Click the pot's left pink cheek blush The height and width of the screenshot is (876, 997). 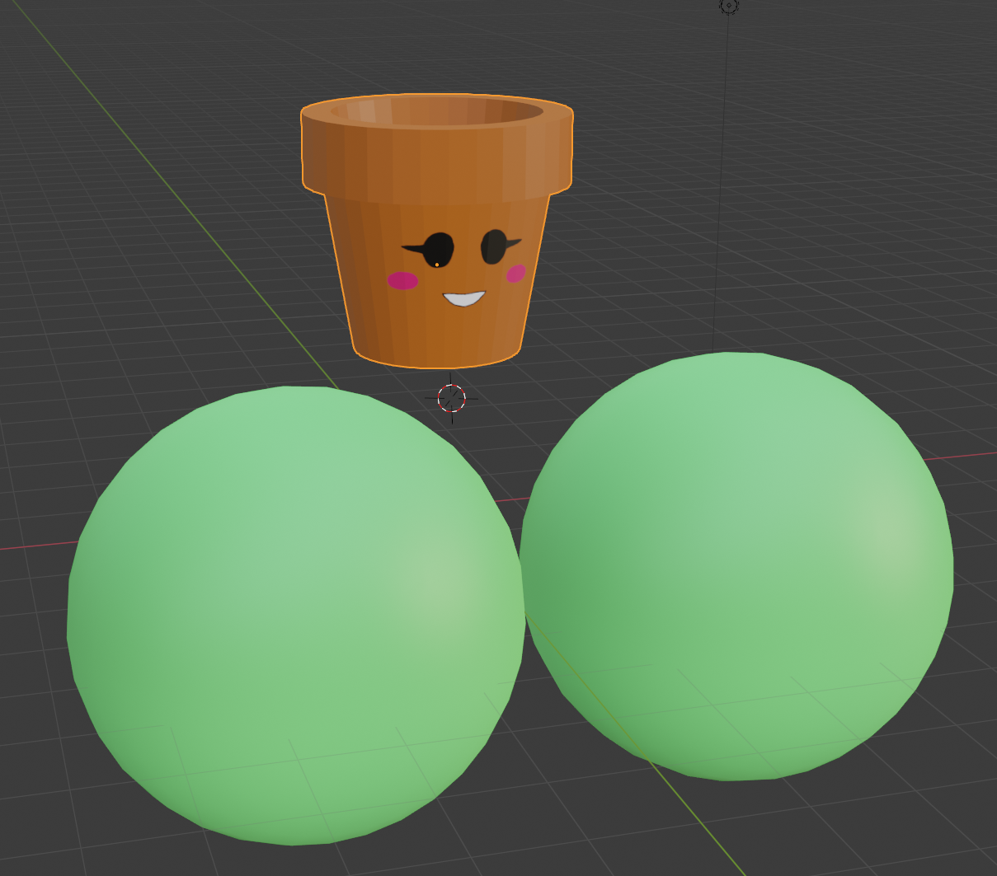coord(403,280)
